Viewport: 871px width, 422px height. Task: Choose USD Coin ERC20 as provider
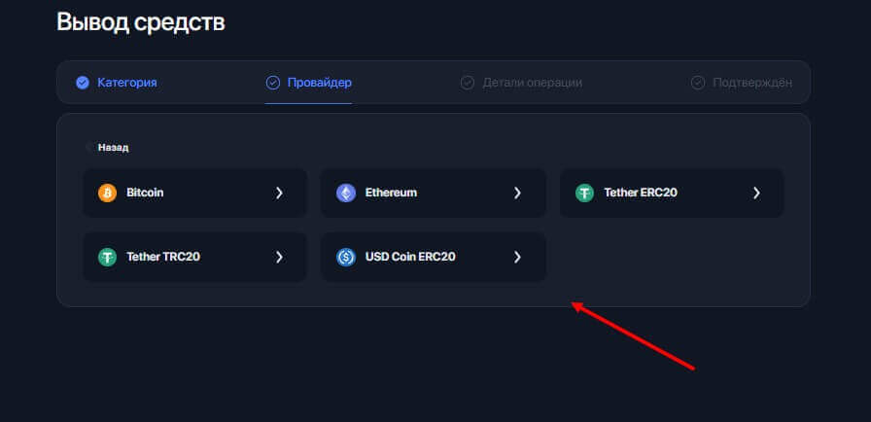point(409,257)
